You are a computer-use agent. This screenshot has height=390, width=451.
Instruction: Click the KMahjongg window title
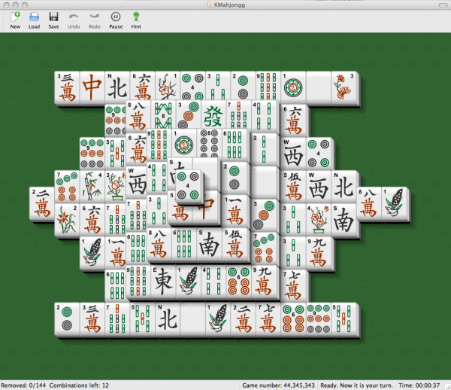229,5
